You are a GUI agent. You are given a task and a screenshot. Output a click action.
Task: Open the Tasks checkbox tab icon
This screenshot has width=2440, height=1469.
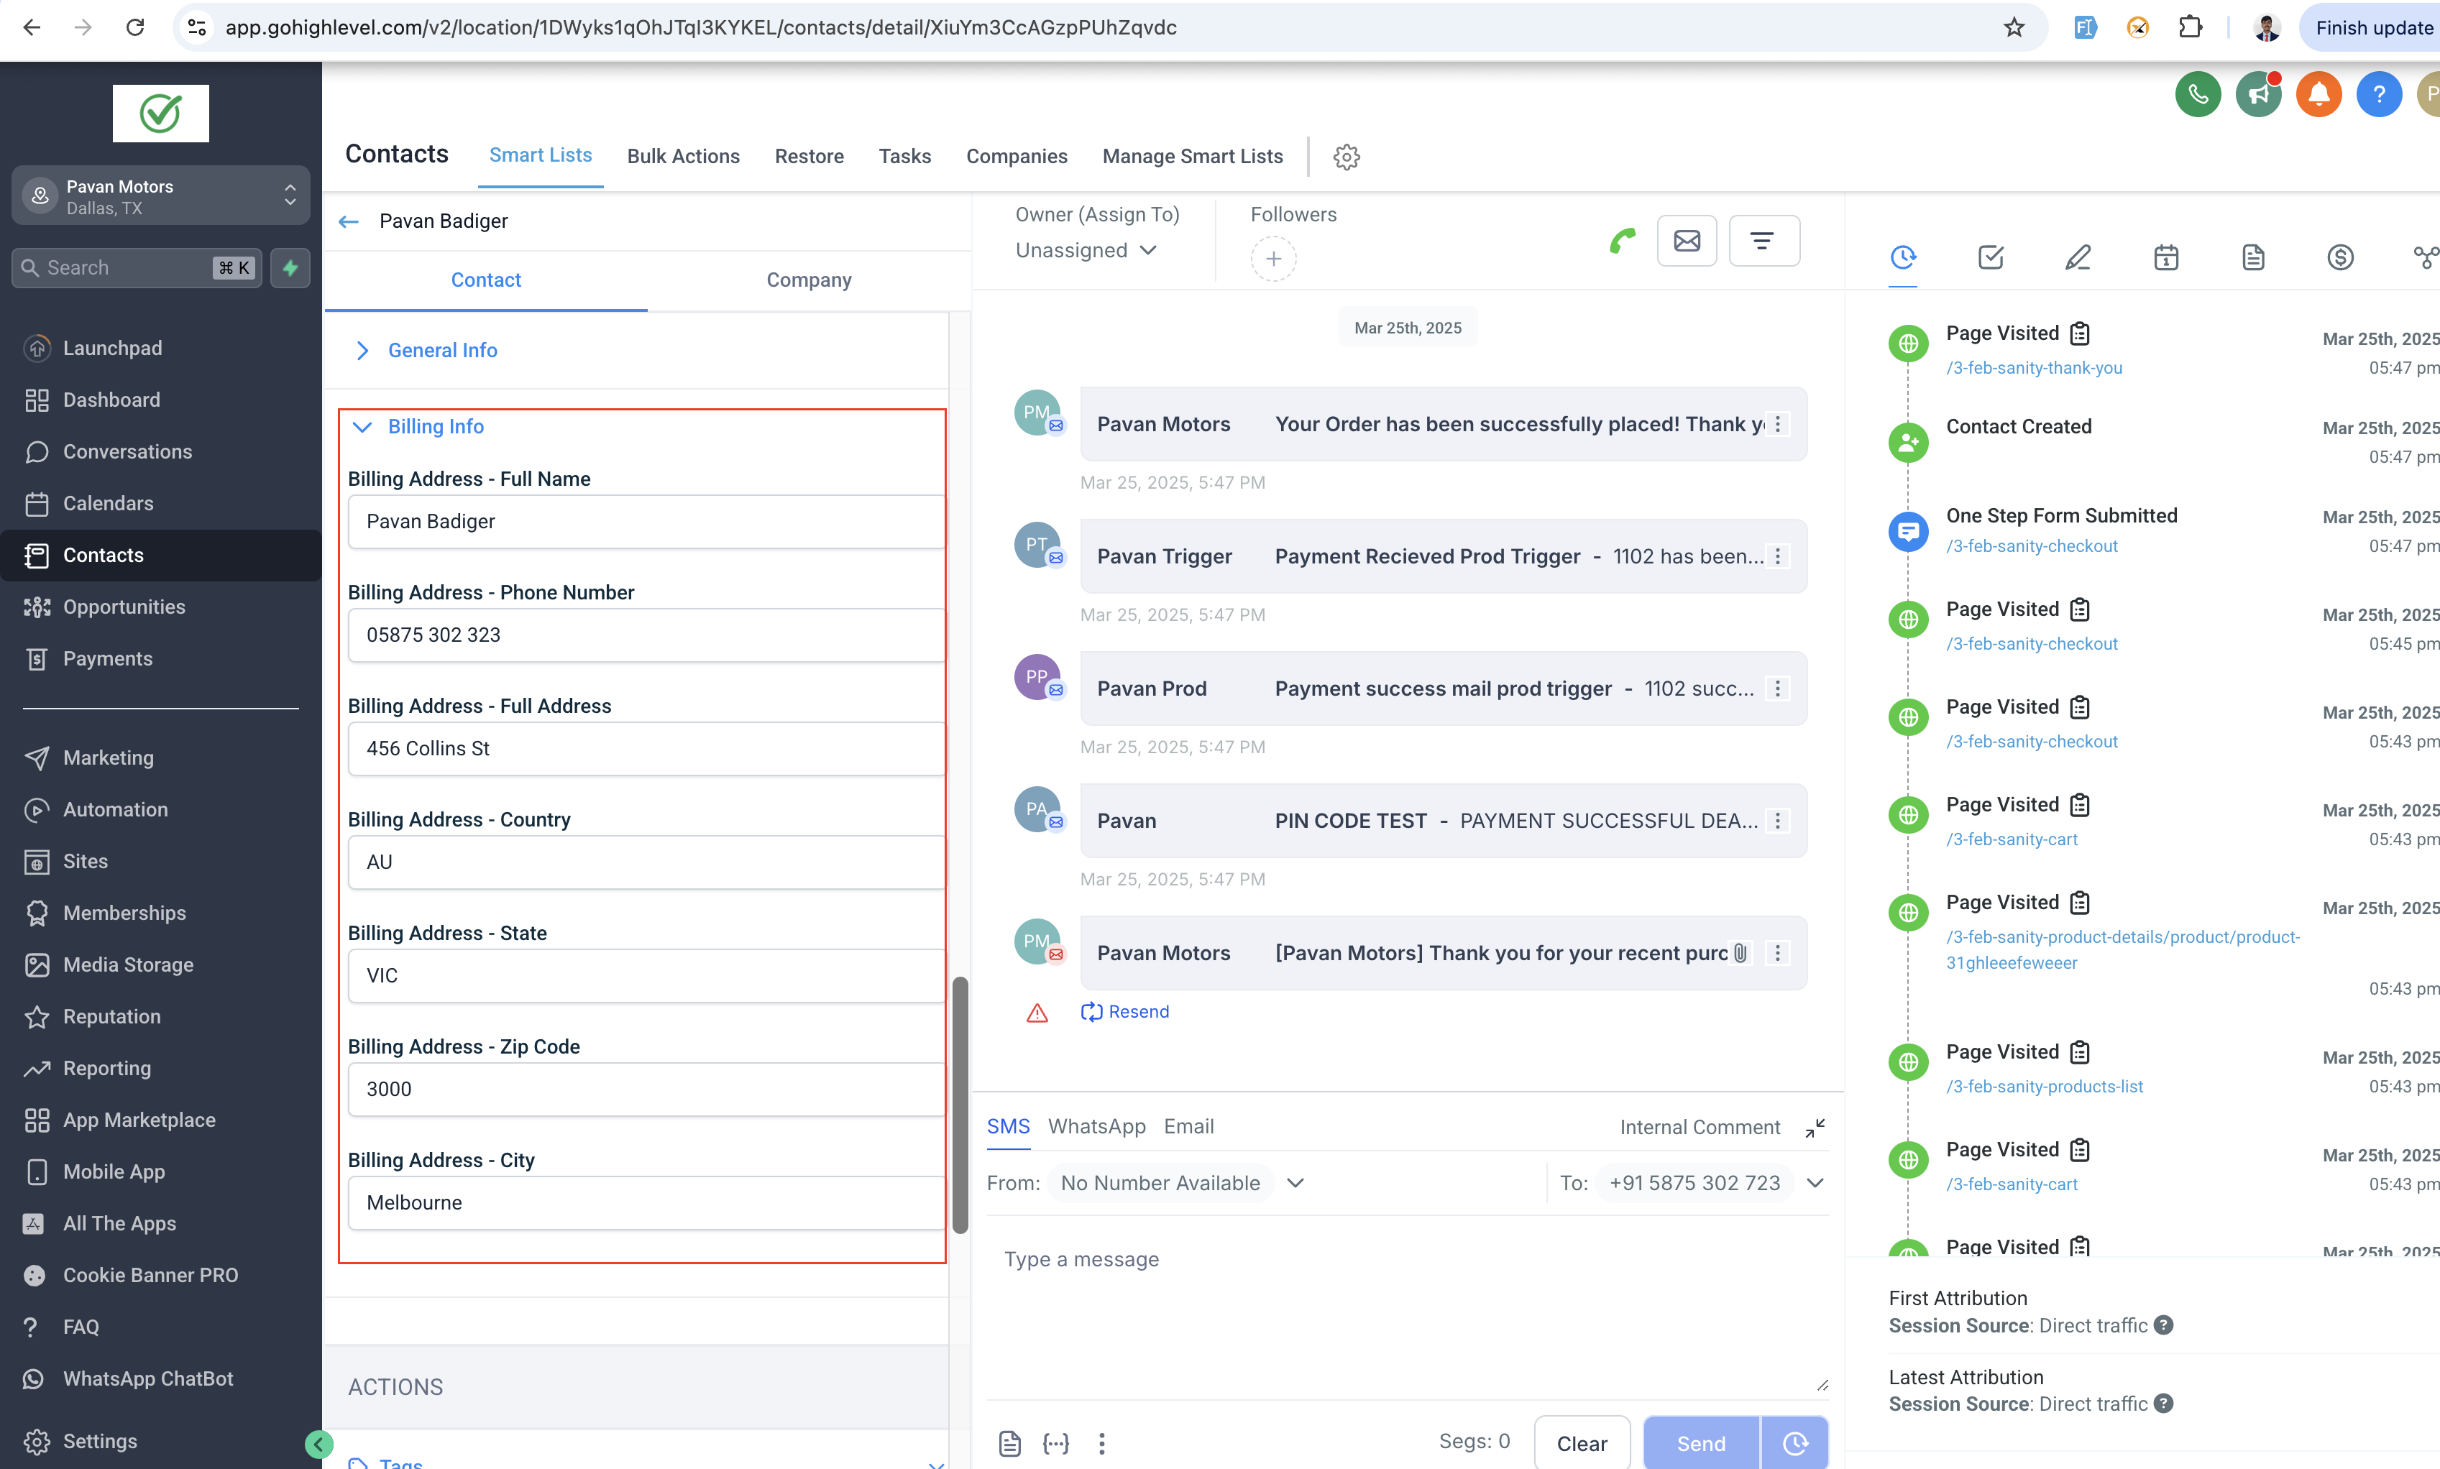coord(1991,257)
